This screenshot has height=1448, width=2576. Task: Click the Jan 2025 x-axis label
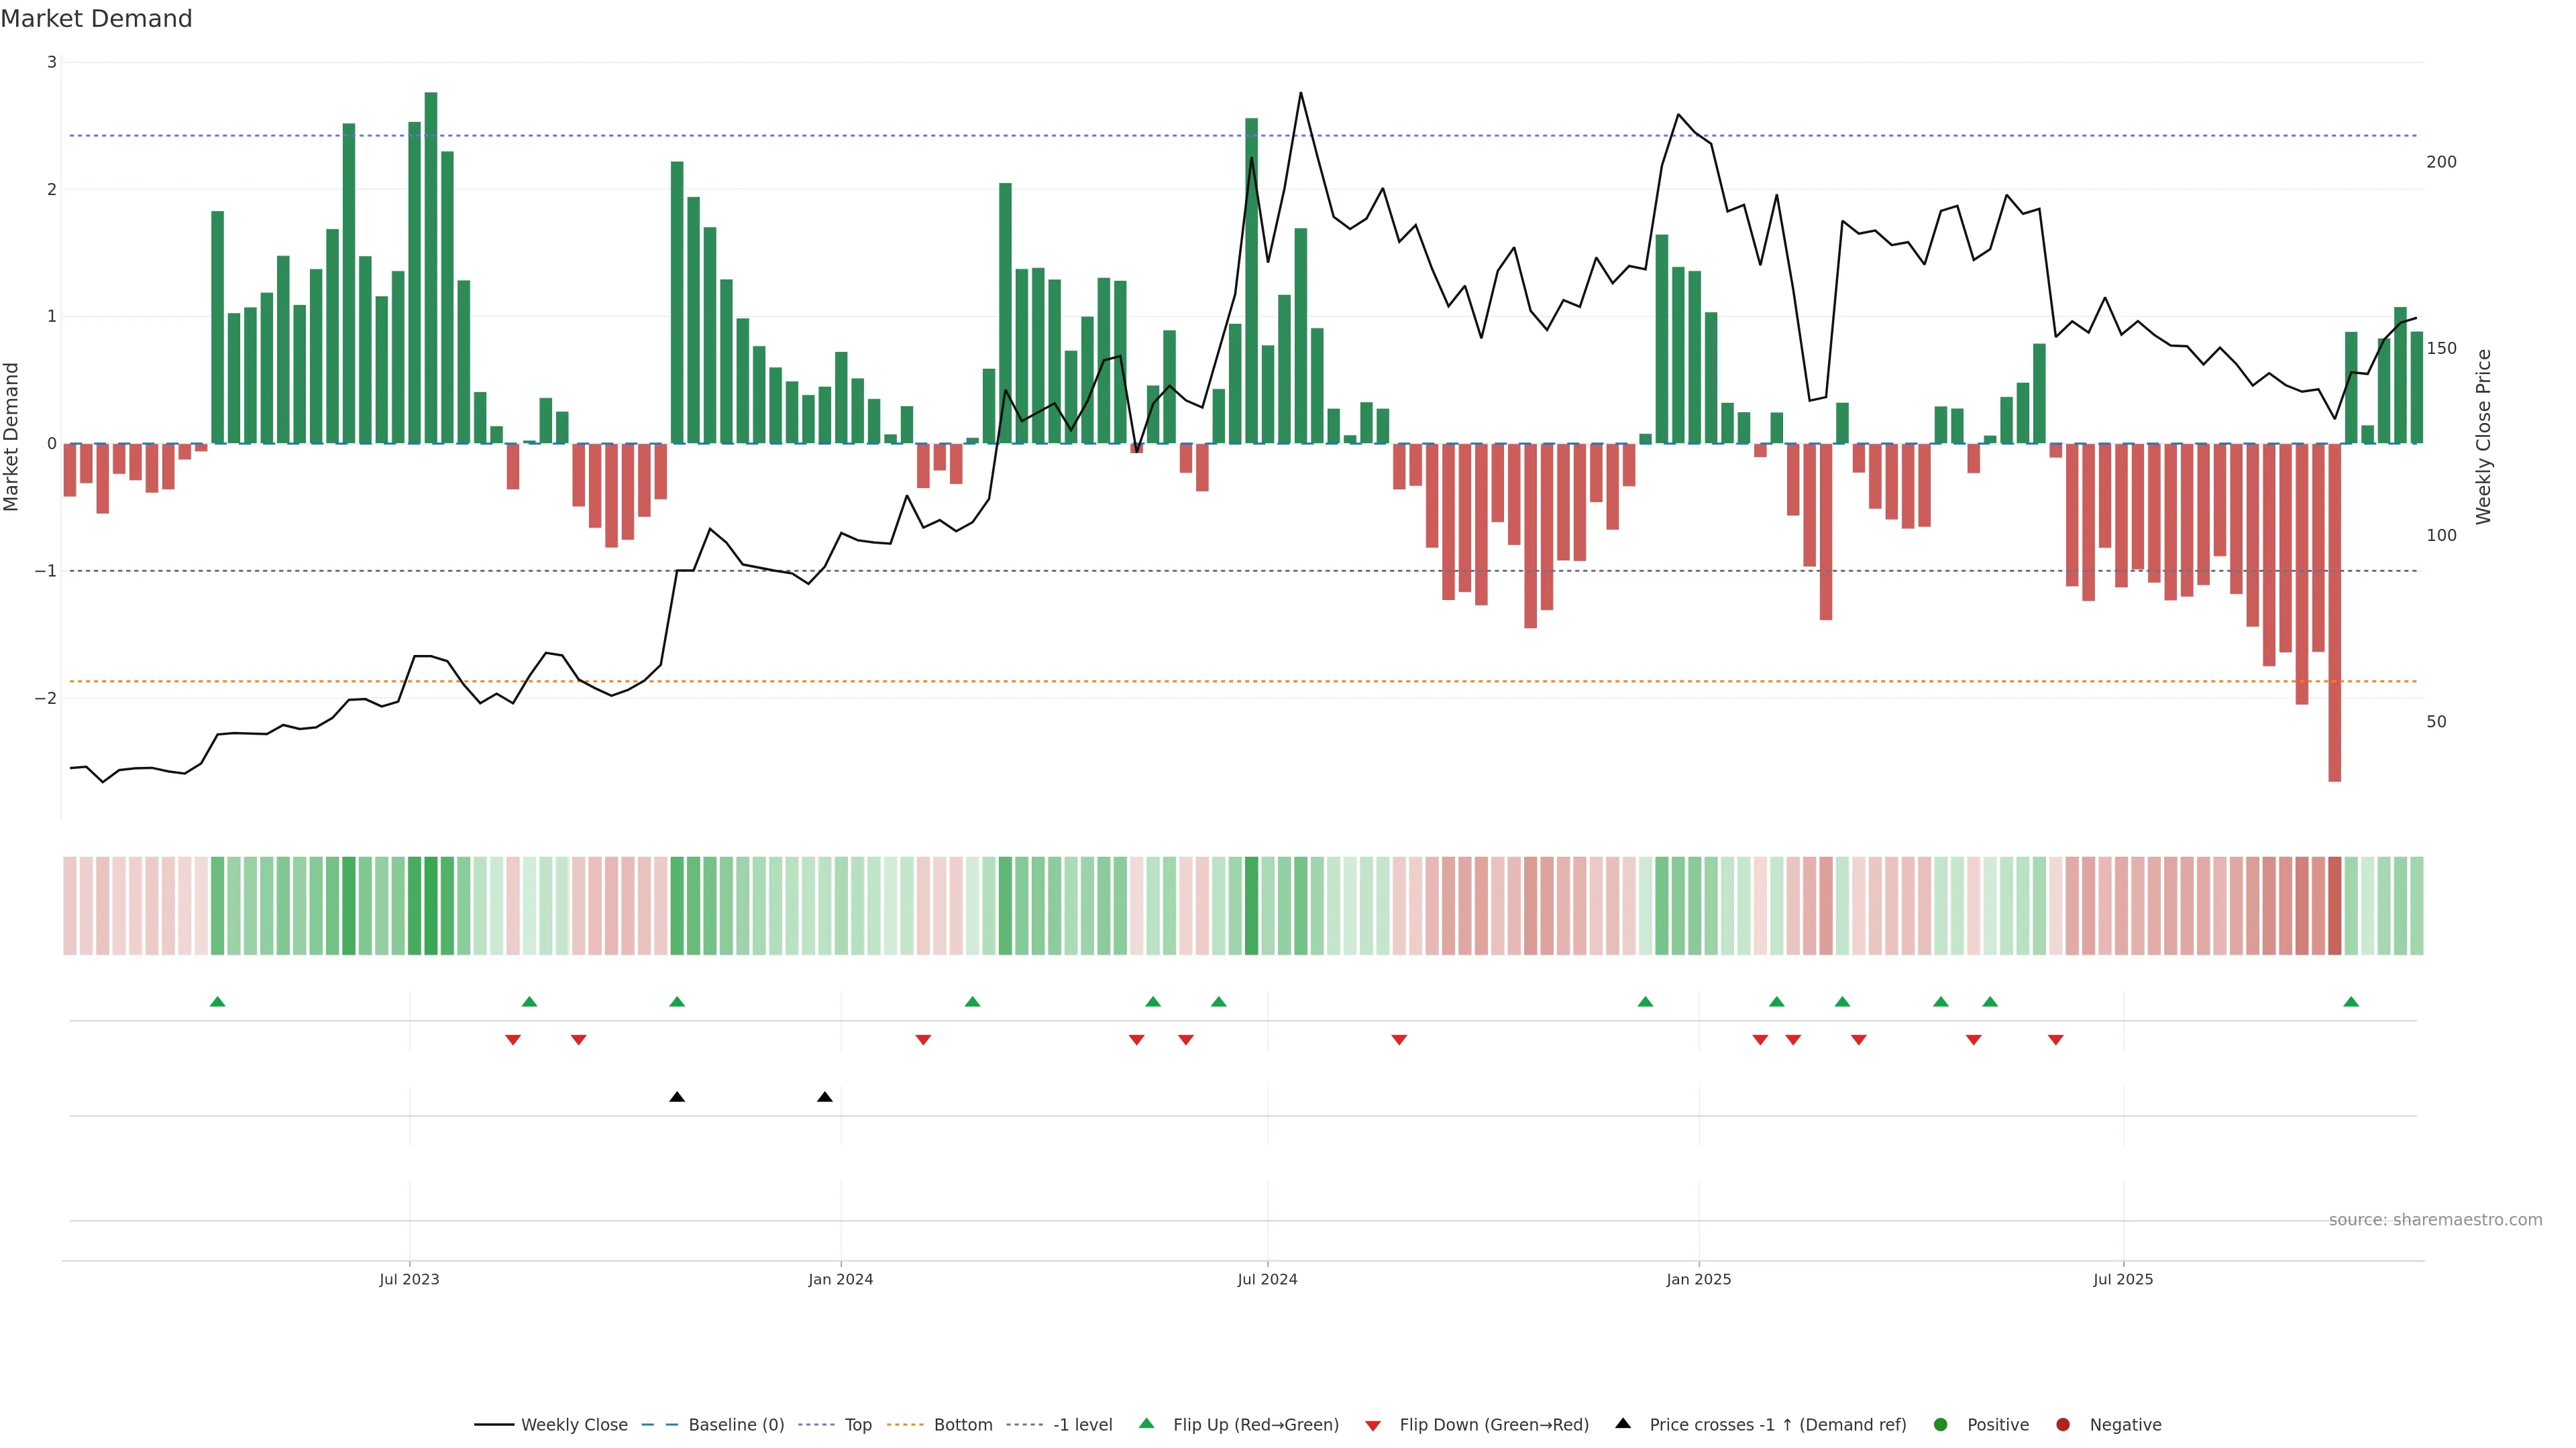pos(1698,1280)
